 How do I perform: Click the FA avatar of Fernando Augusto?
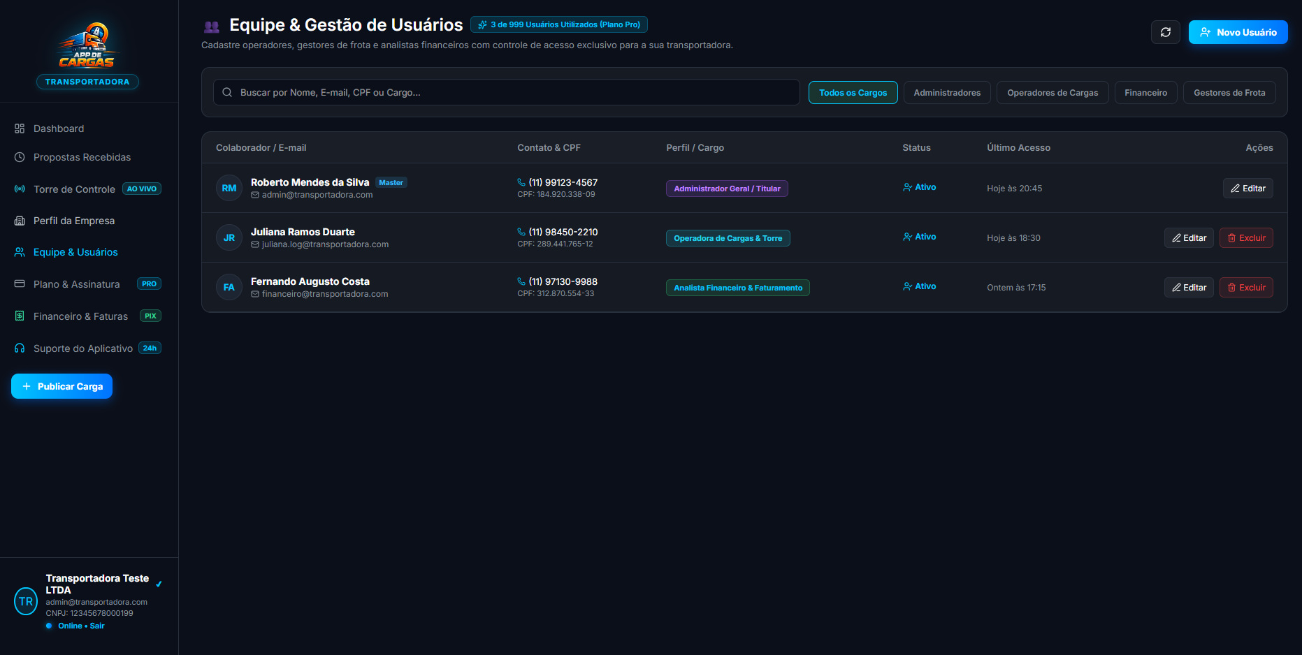pos(229,287)
